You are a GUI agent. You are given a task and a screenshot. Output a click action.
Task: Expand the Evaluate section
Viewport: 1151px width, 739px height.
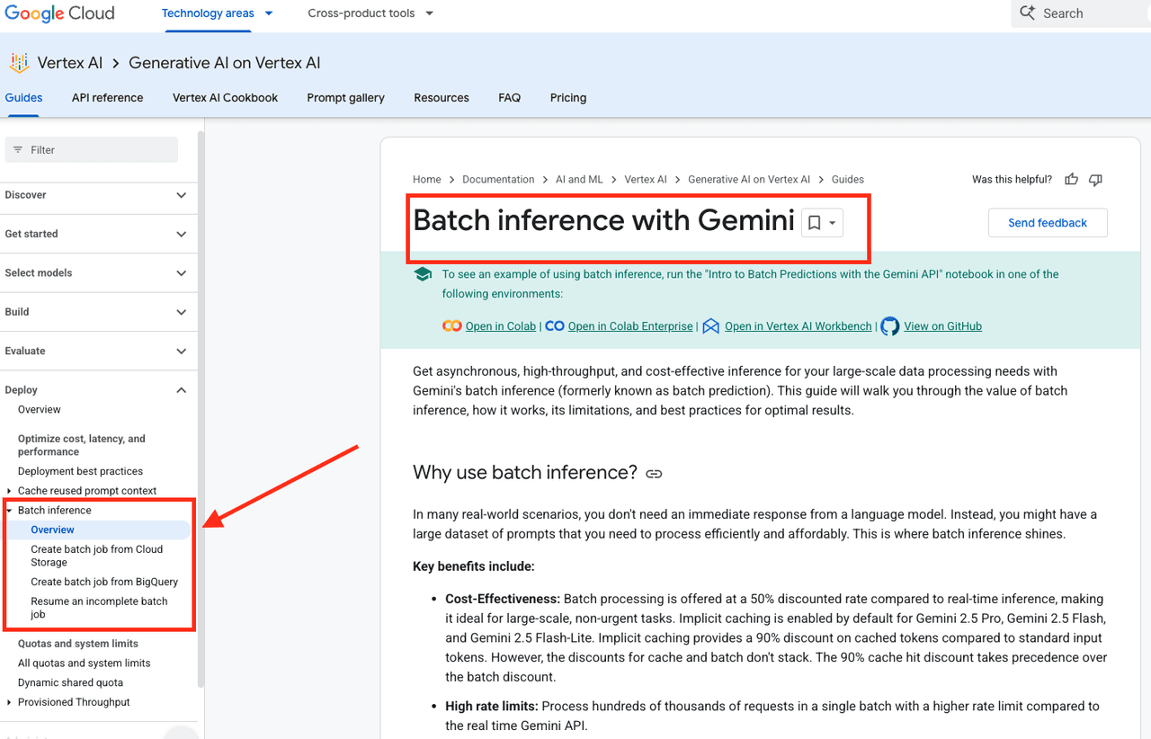pos(182,352)
